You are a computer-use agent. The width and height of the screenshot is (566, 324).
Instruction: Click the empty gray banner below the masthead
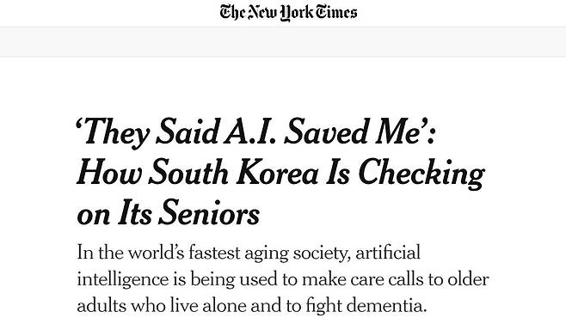pyautogui.click(x=283, y=42)
